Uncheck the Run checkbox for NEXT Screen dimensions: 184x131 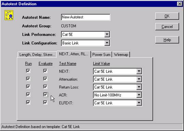(28, 71)
